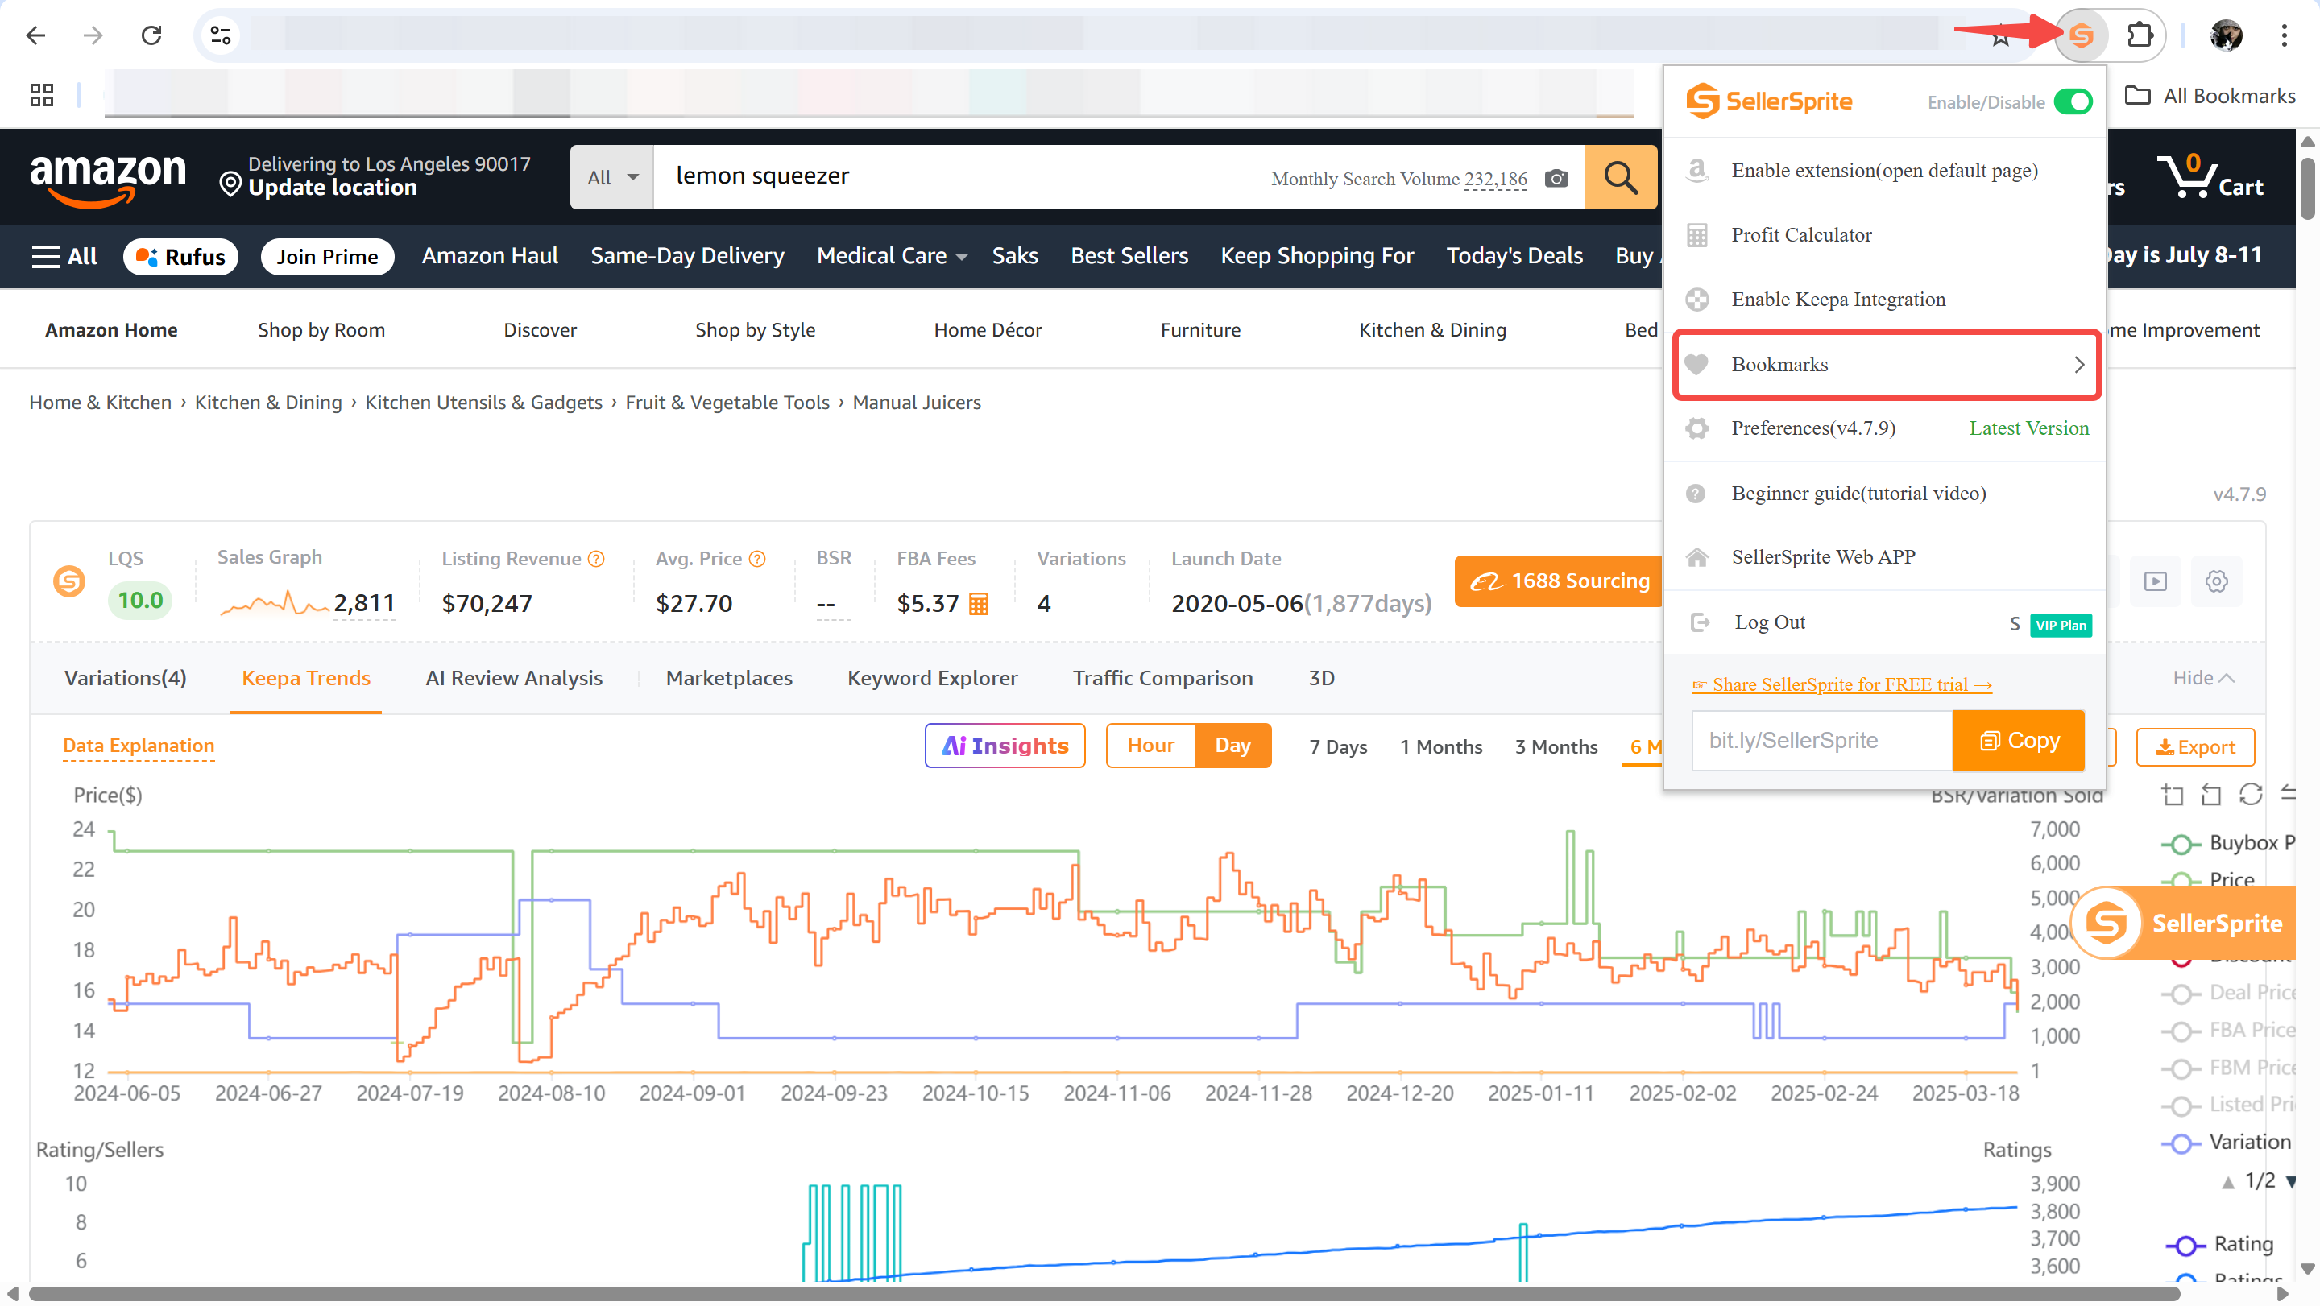This screenshot has height=1306, width=2320.
Task: Click the SellerSprite round logo beside LQS
Action: point(69,581)
